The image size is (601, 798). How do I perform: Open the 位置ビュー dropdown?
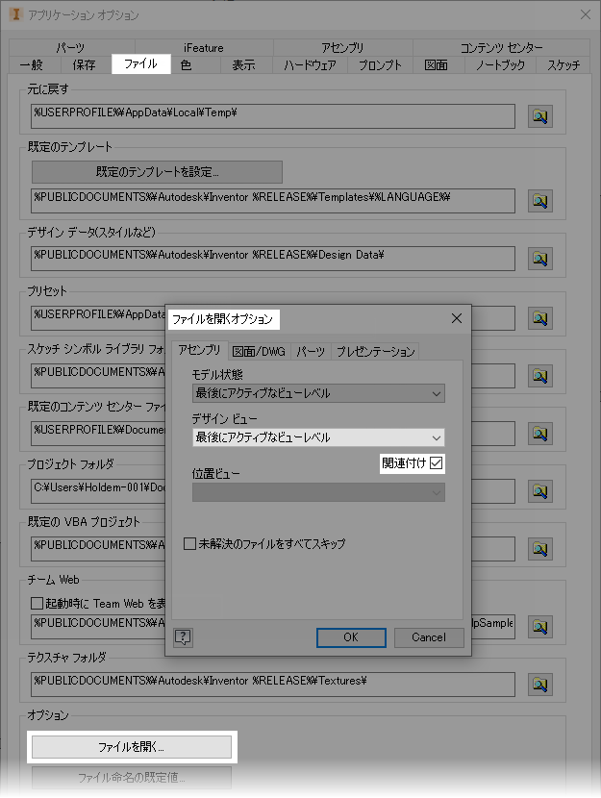click(x=318, y=492)
